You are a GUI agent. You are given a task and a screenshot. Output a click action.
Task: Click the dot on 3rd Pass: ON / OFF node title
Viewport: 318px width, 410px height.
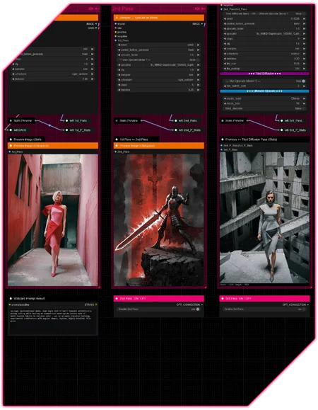coord(223,298)
